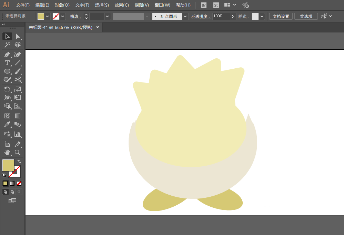This screenshot has width=344, height=235.
Task: Activate the Shape Builder tool
Action: [x=7, y=106]
